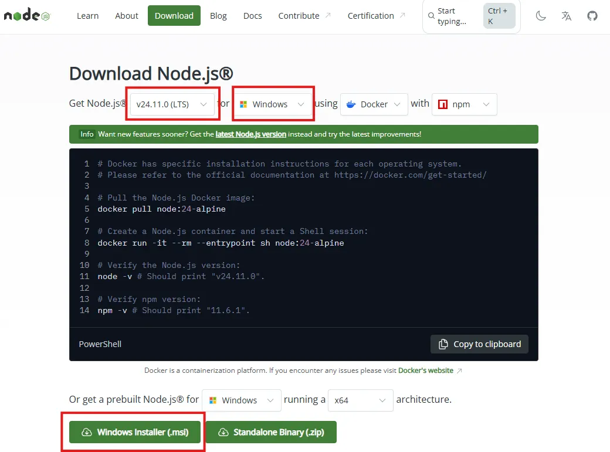The width and height of the screenshot is (610, 452).
Task: Toggle dark mode moon icon
Action: click(541, 16)
